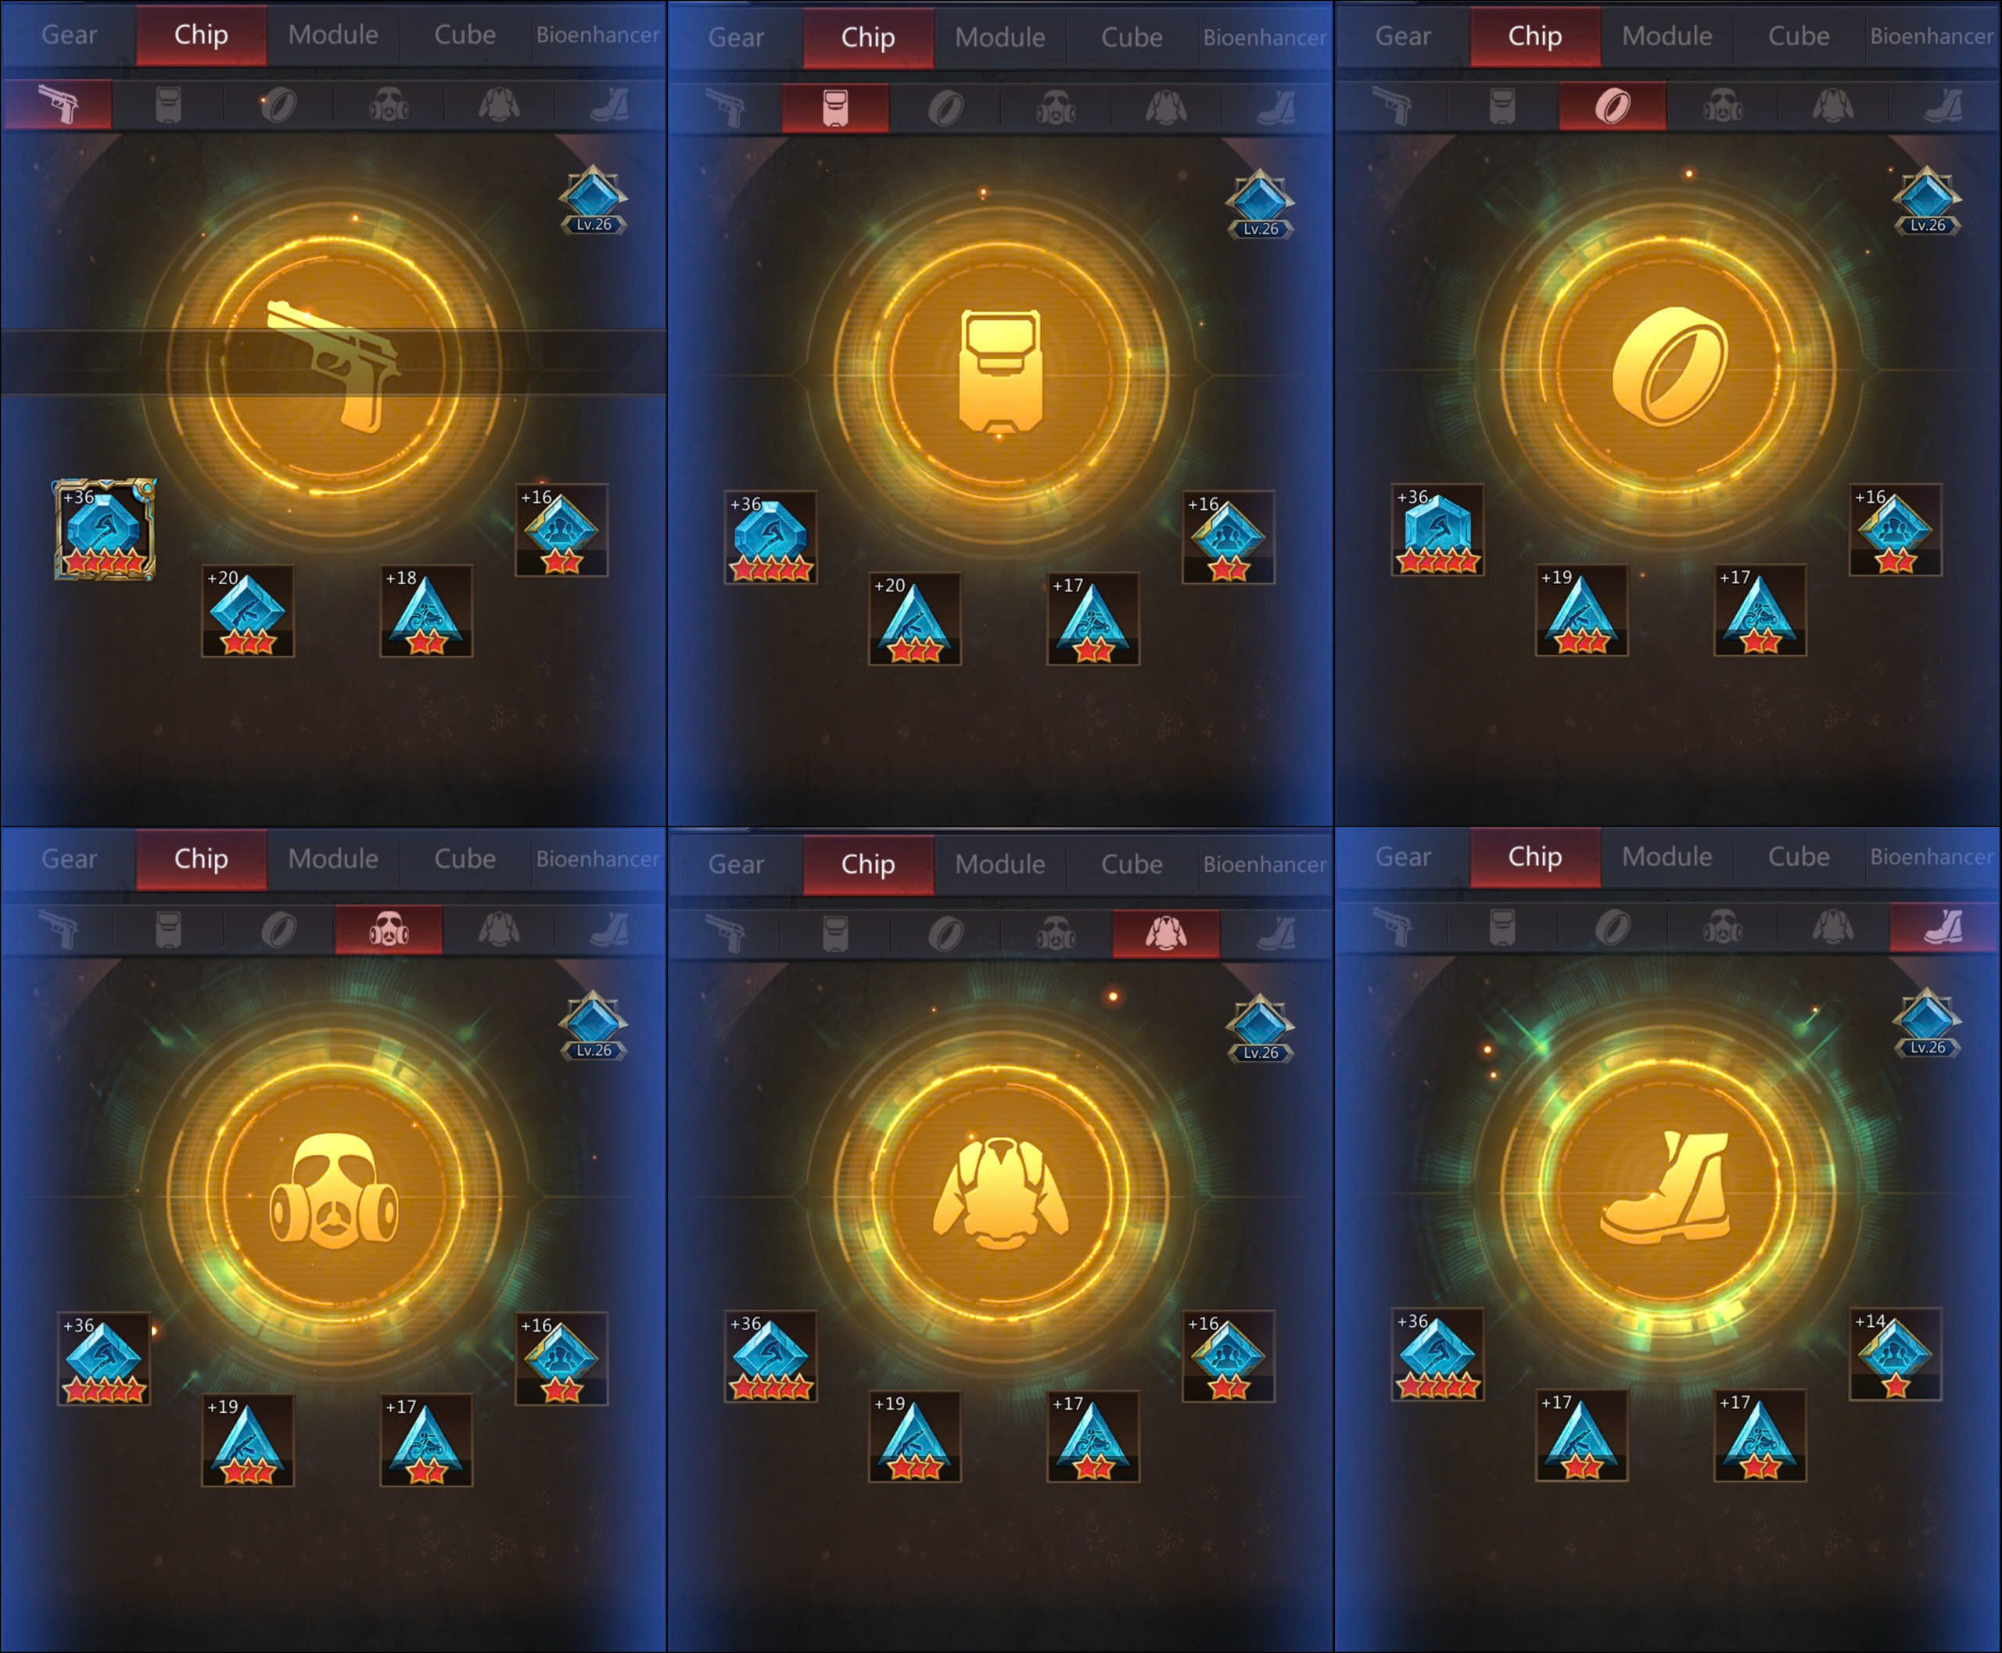Select the highlighted red armor plate slot tab

pos(835,108)
